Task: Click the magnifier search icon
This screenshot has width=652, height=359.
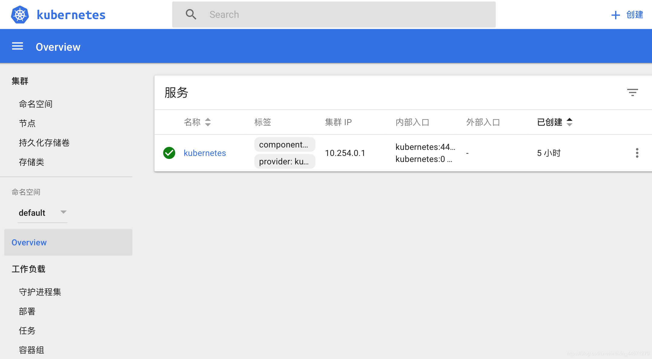Action: point(191,14)
